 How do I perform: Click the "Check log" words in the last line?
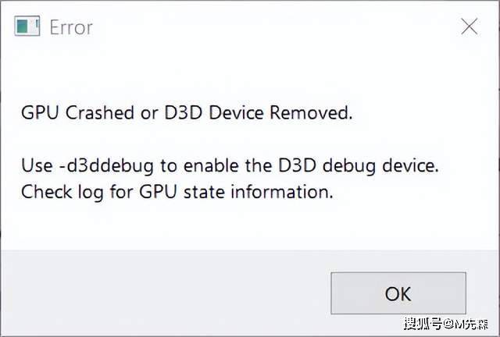[62, 193]
